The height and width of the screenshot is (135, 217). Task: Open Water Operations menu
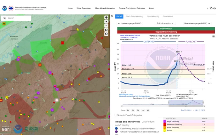pos(84,8)
